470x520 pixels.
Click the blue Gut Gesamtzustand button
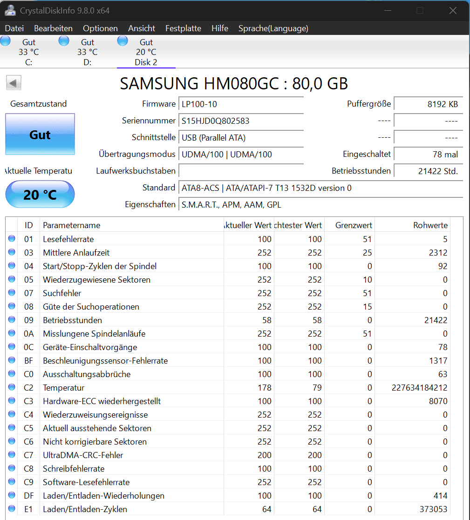tap(40, 135)
